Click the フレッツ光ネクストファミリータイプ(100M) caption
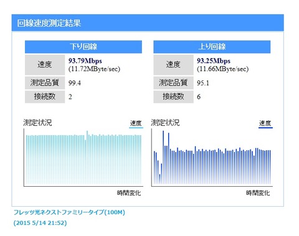 [x=69, y=212]
